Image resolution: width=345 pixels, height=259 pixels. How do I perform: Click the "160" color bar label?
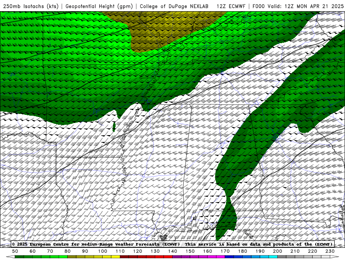208,251
